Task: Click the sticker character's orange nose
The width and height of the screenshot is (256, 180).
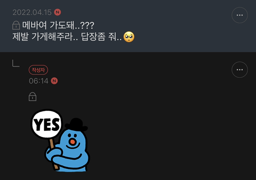Action: coord(73,142)
